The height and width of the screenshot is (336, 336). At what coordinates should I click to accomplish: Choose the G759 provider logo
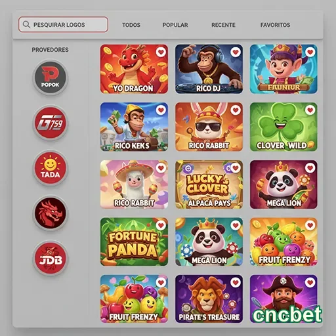click(x=51, y=123)
